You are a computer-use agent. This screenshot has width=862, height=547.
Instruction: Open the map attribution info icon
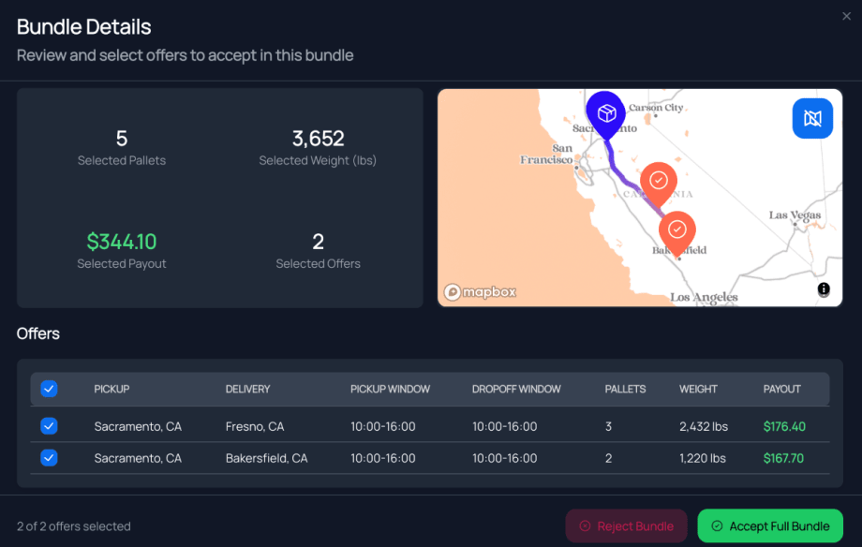pos(823,289)
